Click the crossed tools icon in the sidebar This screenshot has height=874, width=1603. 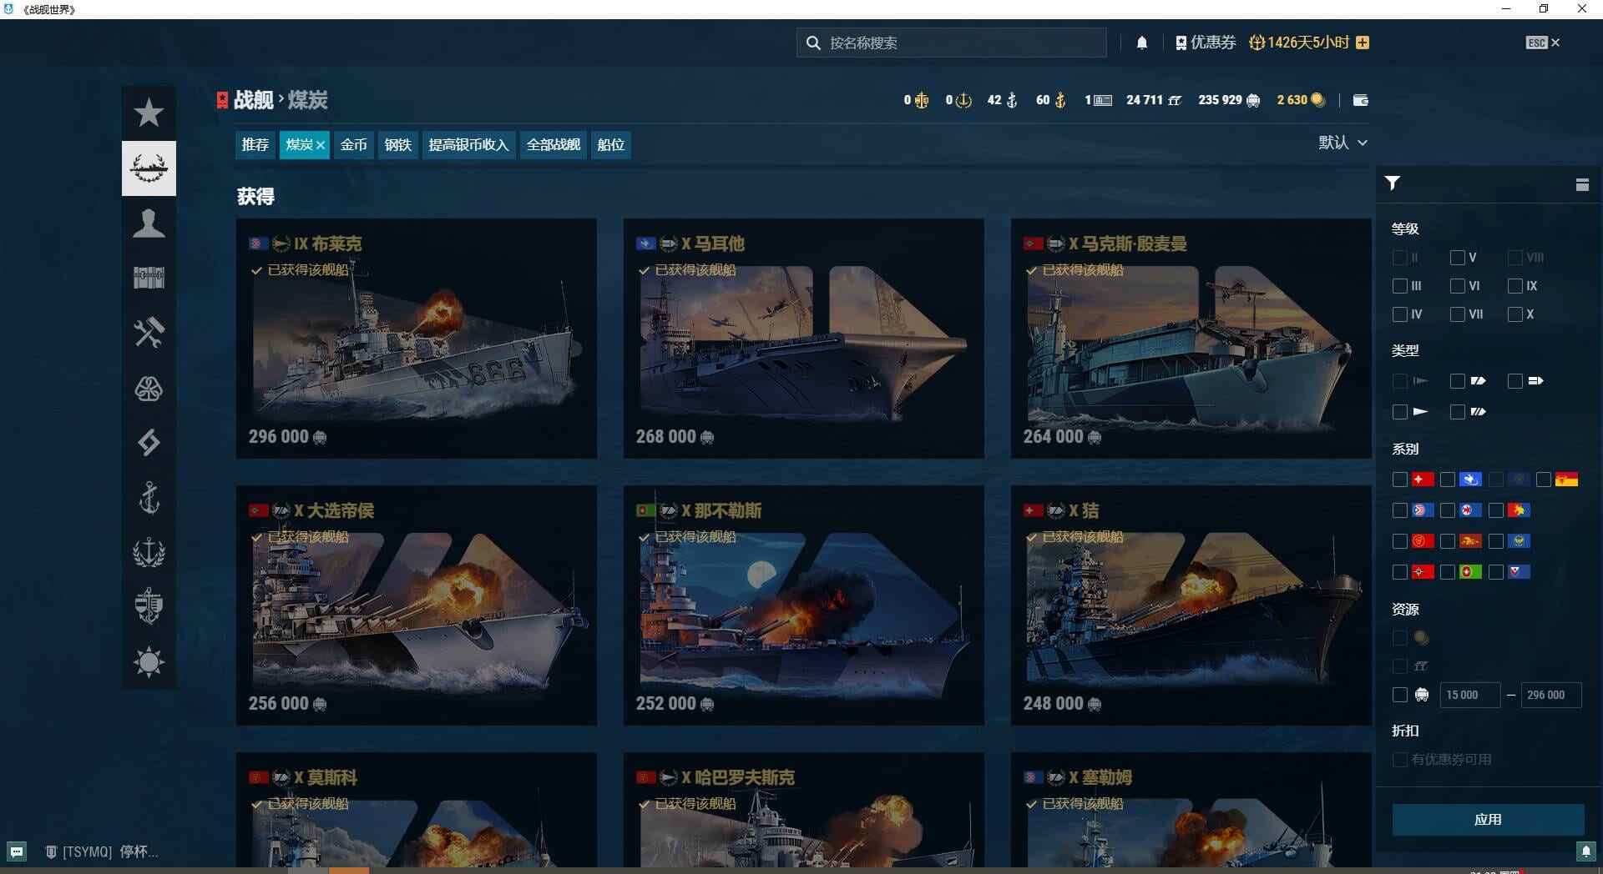[149, 332]
